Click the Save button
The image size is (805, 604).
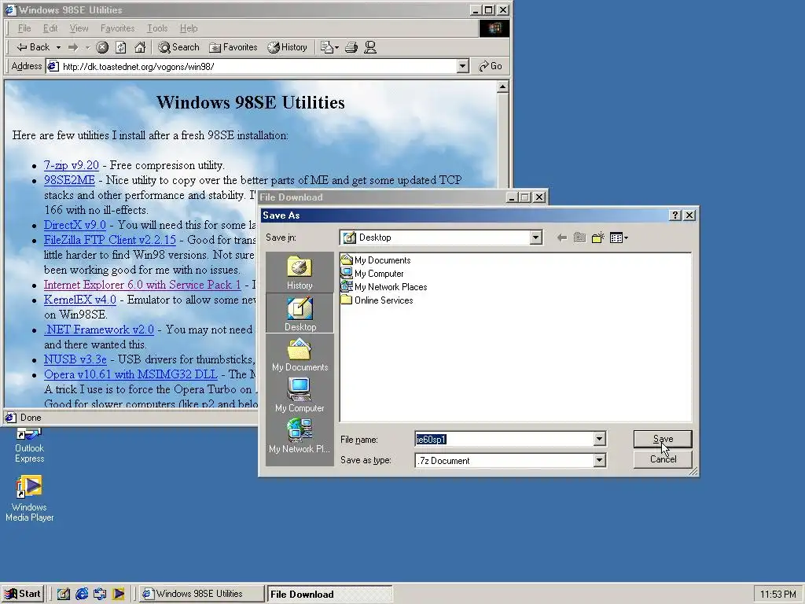663,439
